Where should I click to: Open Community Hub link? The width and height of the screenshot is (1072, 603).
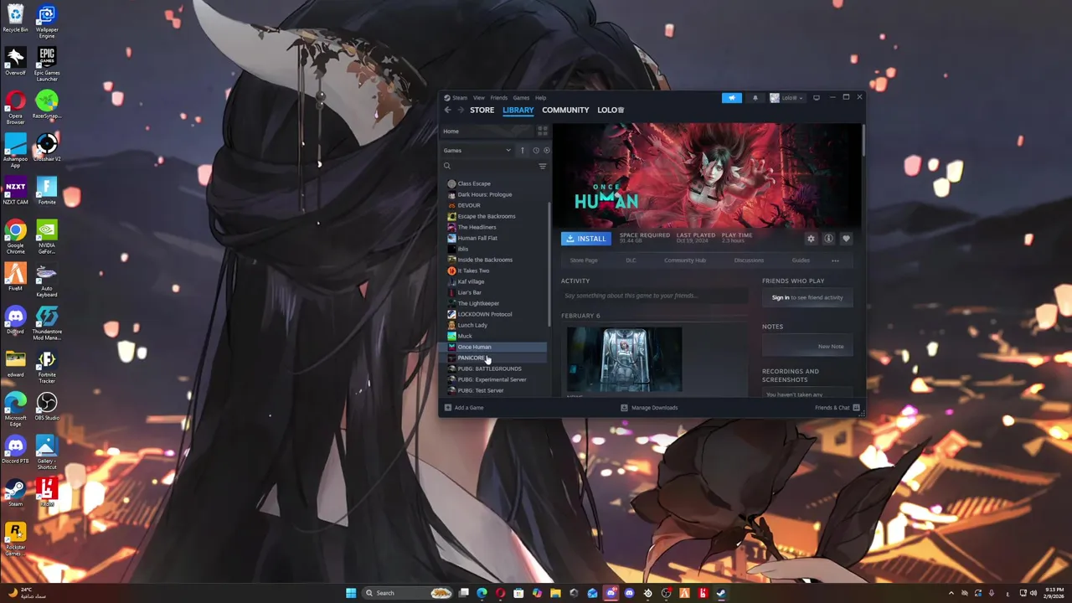click(685, 260)
